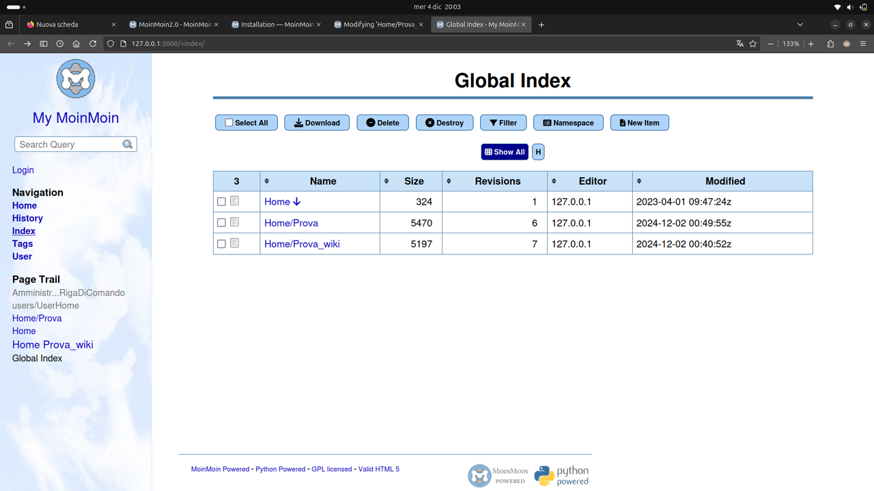874x491 pixels.
Task: Click the Destroy button
Action: 445,123
